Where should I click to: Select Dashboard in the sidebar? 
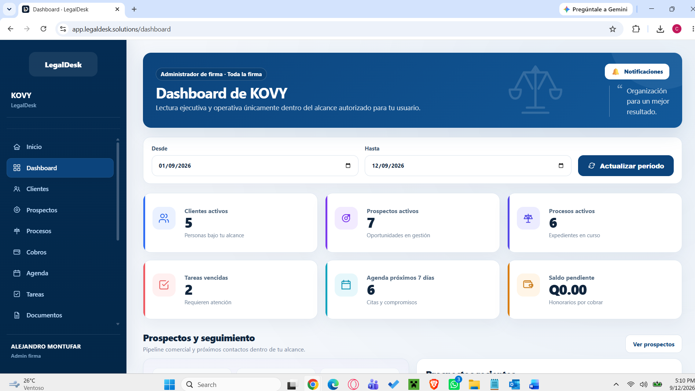click(60, 168)
